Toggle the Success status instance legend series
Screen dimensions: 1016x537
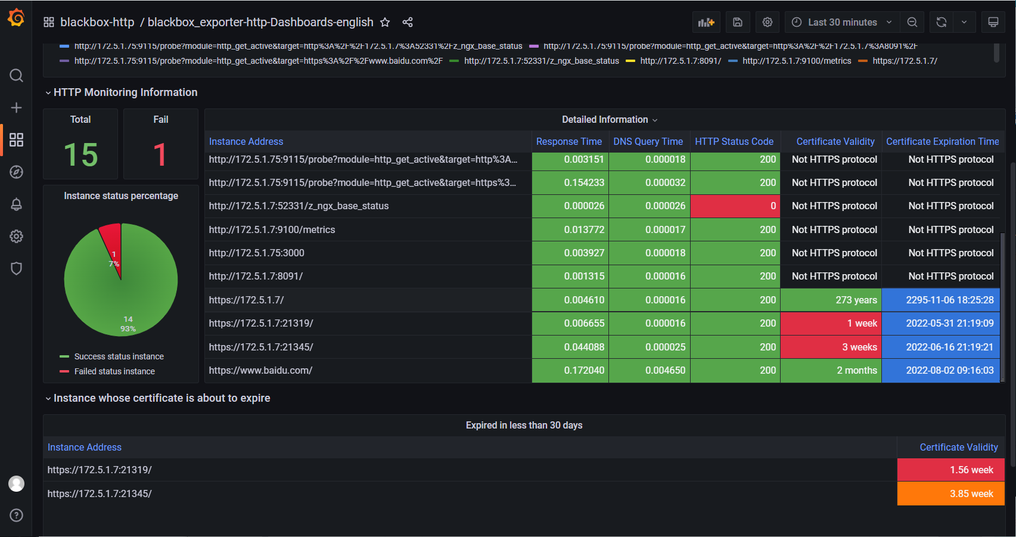(x=119, y=356)
